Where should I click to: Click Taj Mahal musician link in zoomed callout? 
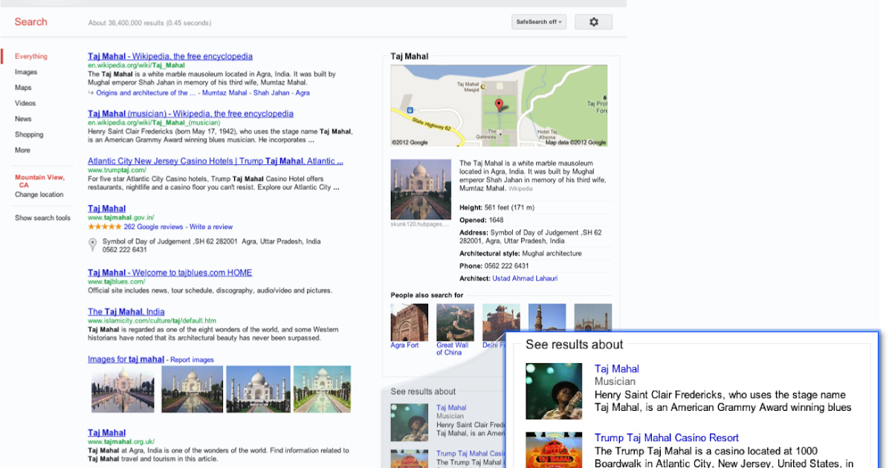pos(617,369)
